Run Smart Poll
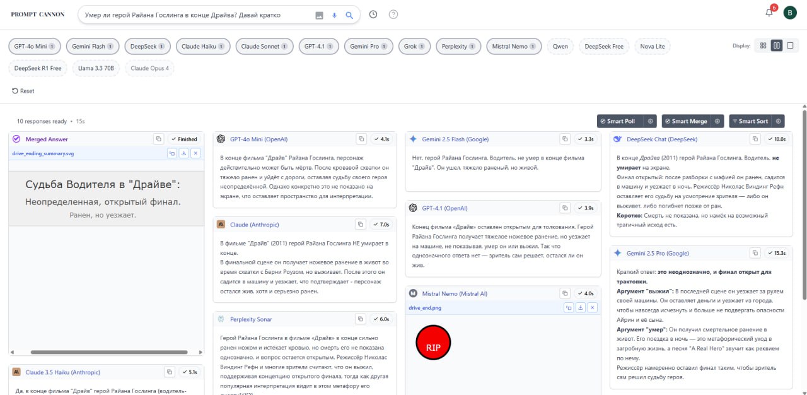The height and width of the screenshot is (395, 807). click(621, 121)
